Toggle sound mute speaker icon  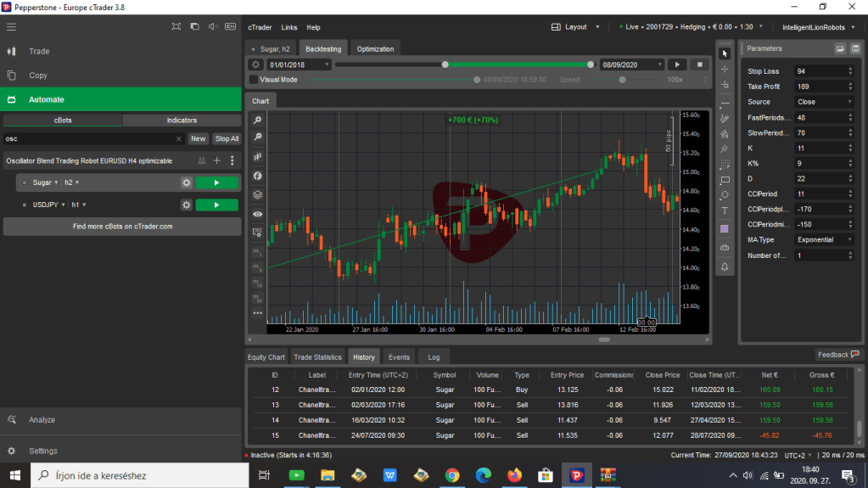point(213,26)
